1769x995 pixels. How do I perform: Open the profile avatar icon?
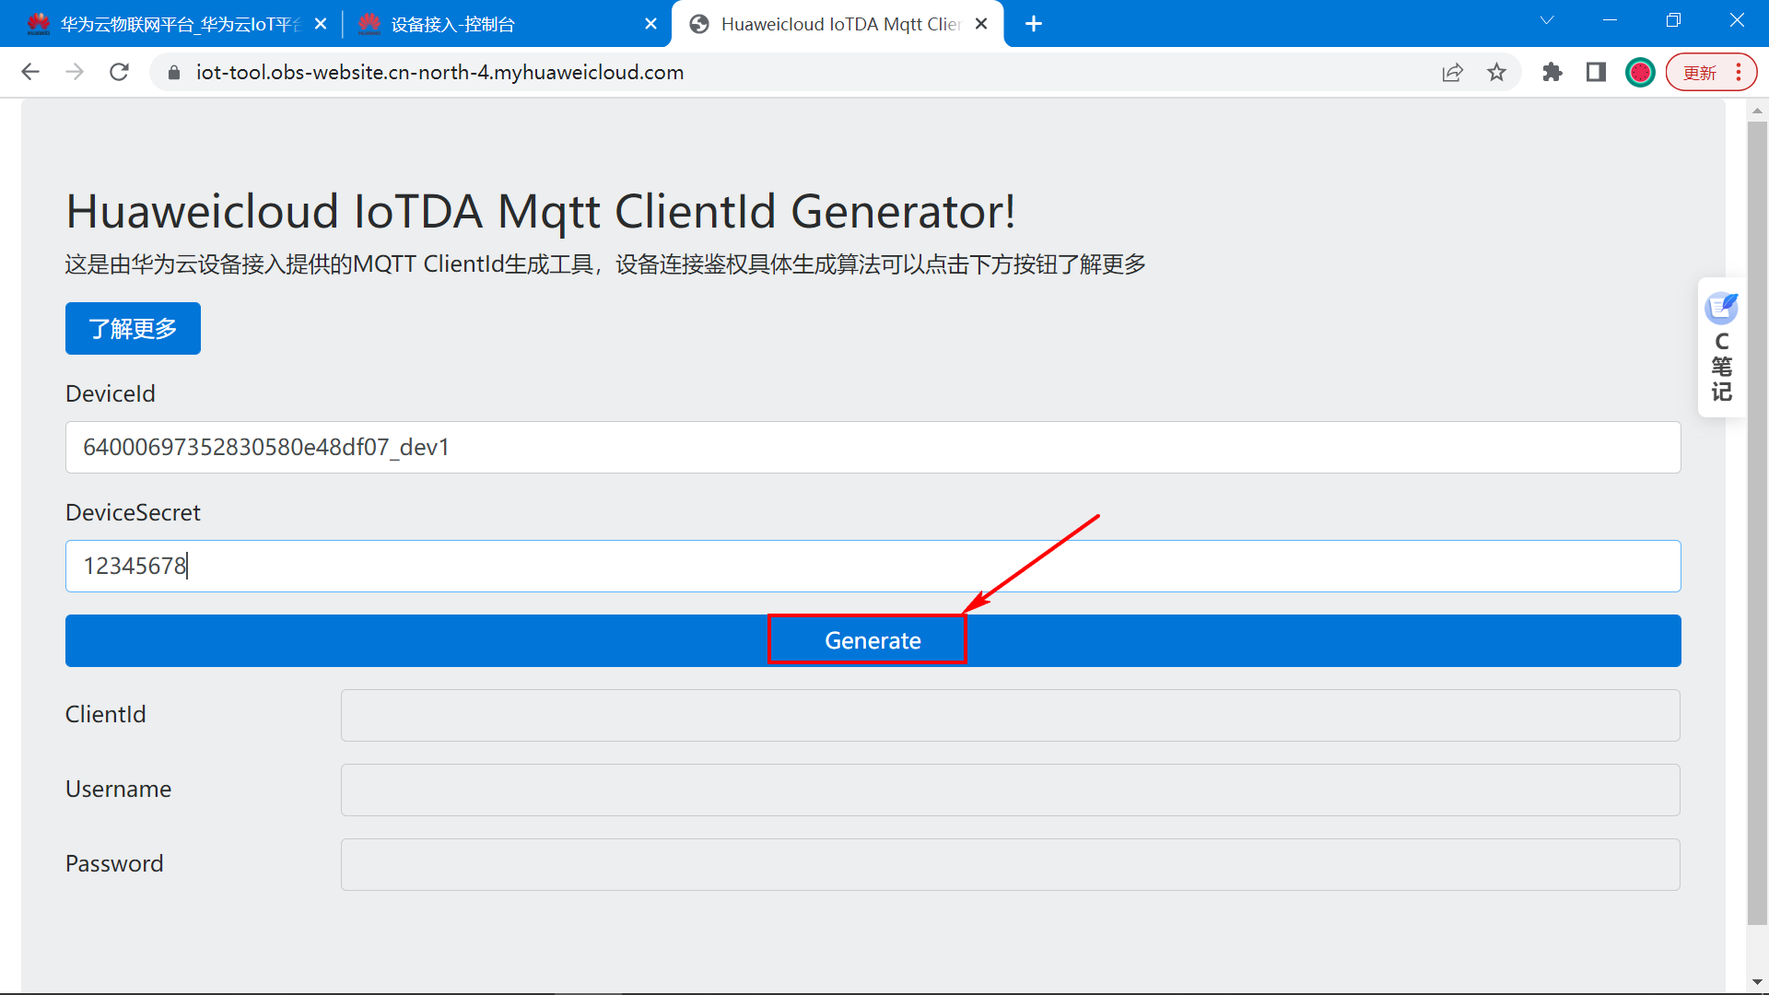(x=1640, y=72)
